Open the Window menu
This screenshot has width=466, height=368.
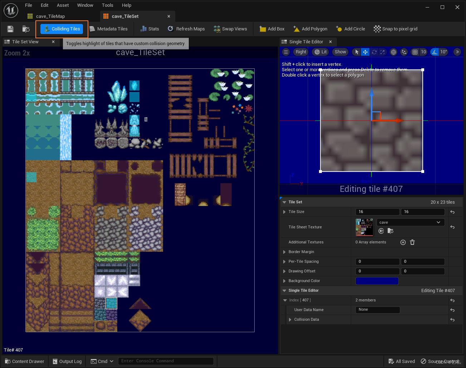(85, 5)
